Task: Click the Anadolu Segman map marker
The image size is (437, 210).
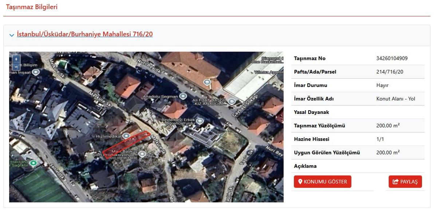Action: pos(183,96)
